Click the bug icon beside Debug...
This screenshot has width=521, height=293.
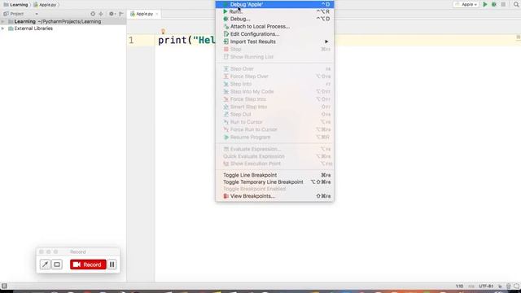(226, 19)
